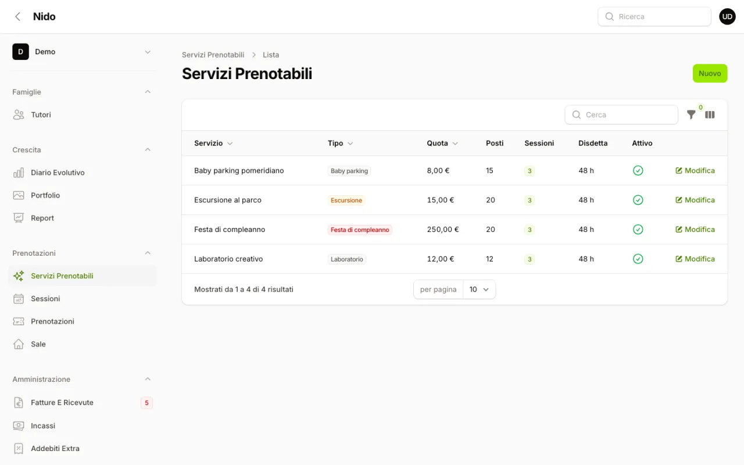
Task: Sort table by Tipo column
Action: (x=341, y=143)
